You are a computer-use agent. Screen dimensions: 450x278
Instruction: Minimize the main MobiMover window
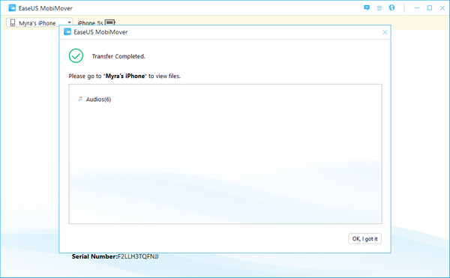click(x=417, y=8)
